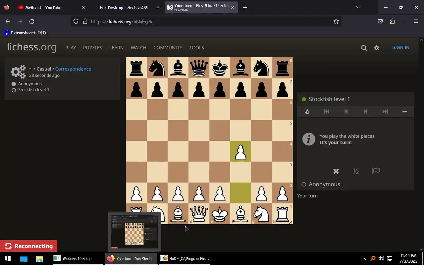Open the taskbar clock and date
Viewport: 424px width, 265px height.
[408, 258]
